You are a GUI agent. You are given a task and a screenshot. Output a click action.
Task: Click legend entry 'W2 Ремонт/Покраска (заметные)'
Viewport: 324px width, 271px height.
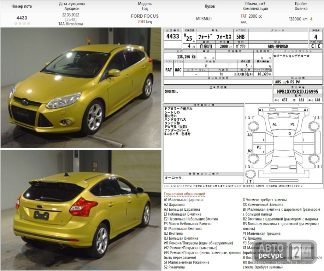point(190,248)
